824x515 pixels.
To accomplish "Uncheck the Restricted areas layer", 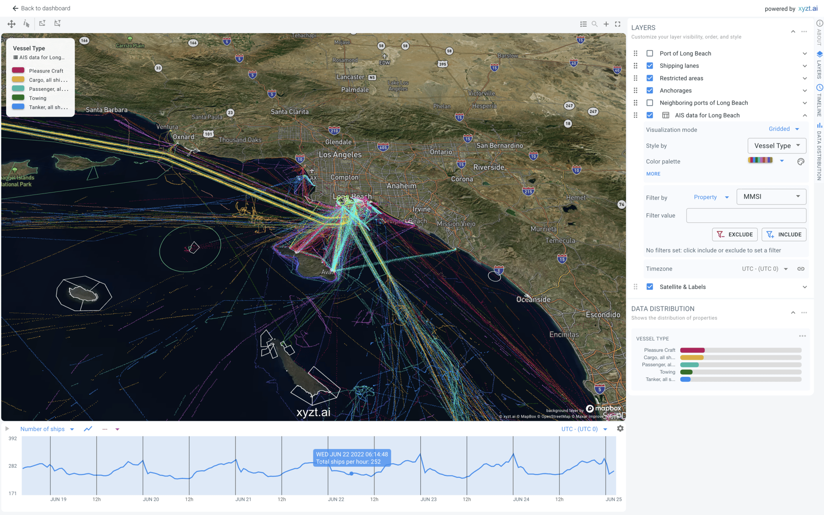I will (650, 78).
